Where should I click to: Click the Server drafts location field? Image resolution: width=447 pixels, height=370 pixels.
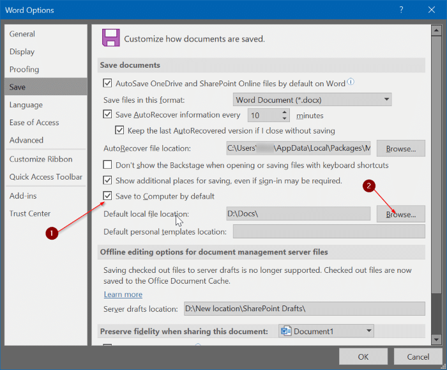click(305, 309)
